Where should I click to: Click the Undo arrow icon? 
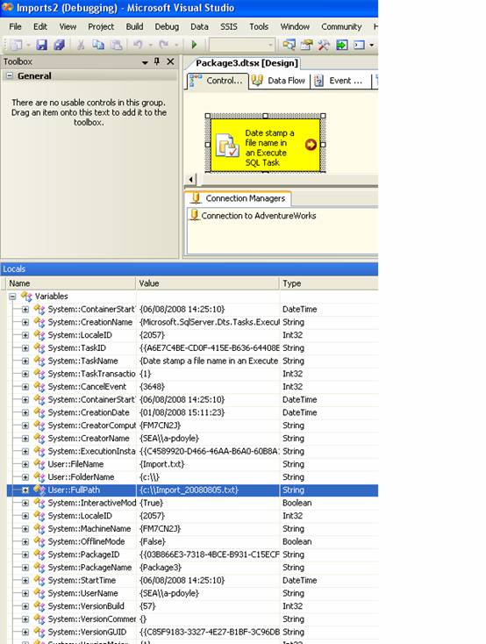pyautogui.click(x=138, y=45)
